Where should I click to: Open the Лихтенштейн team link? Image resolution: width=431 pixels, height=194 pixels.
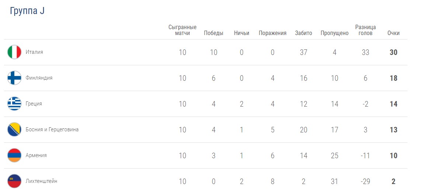[41, 181]
